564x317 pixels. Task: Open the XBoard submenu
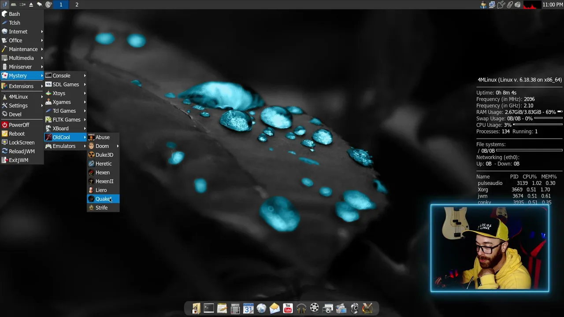click(x=66, y=129)
